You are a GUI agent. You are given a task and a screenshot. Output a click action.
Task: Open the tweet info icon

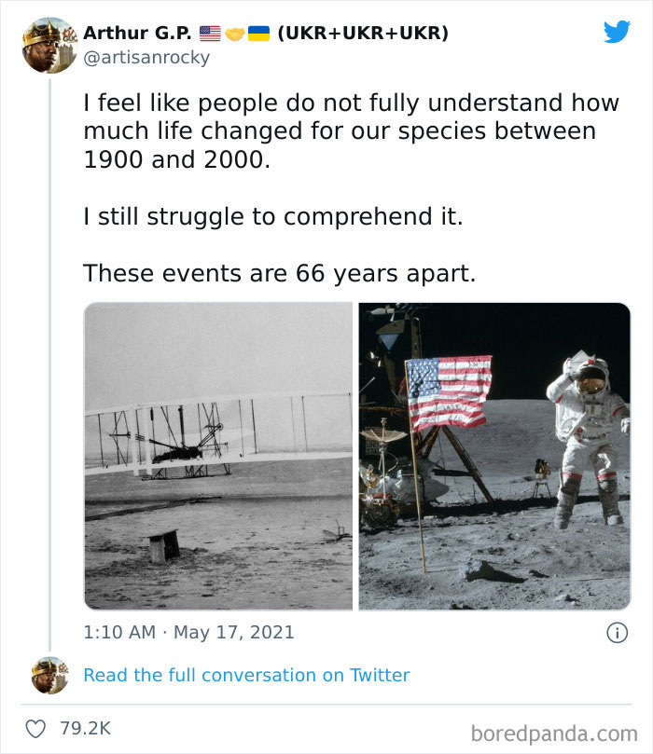coord(617,632)
